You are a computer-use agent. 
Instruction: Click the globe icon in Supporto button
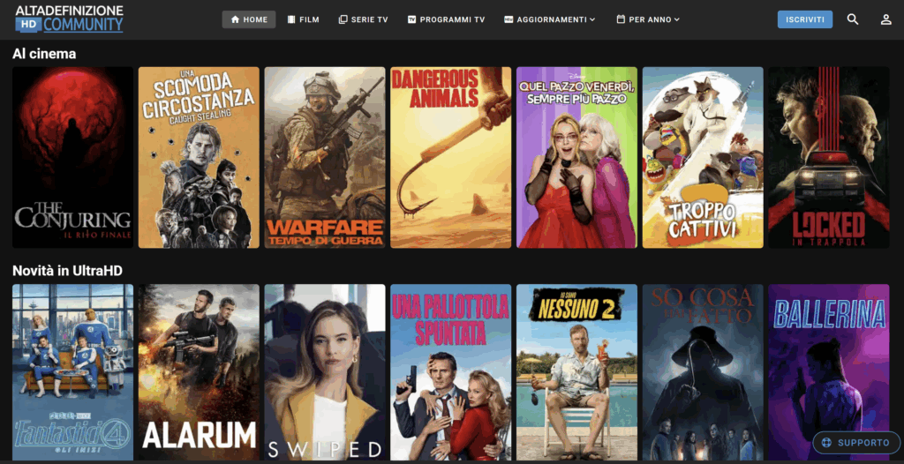pos(827,443)
